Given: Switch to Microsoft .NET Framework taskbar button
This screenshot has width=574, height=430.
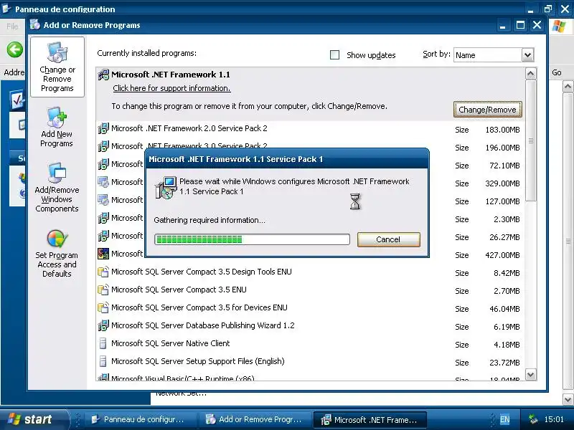Looking at the screenshot, I should coord(370,419).
